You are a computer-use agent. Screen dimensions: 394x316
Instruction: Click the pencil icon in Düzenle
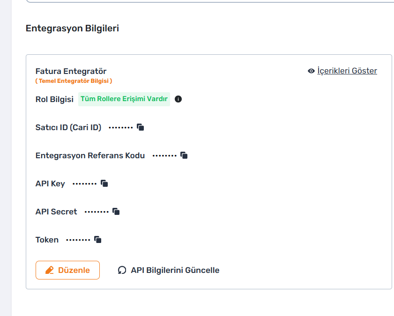click(x=50, y=270)
